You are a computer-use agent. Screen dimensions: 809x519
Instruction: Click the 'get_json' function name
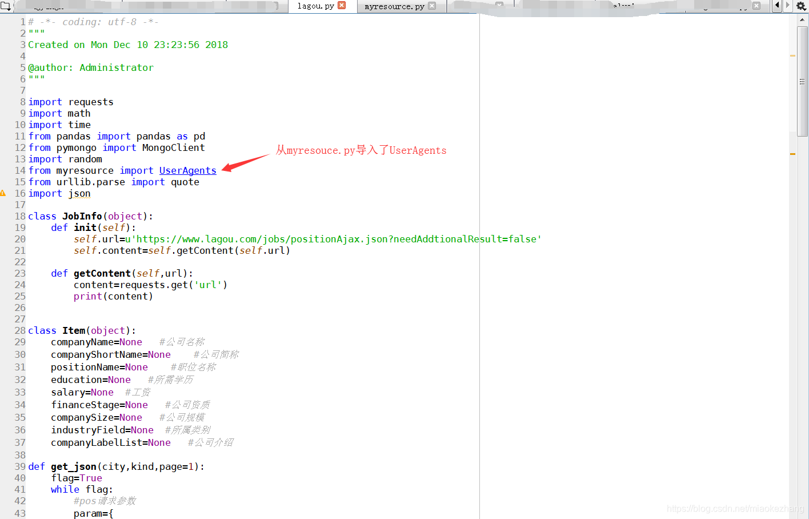coord(74,466)
